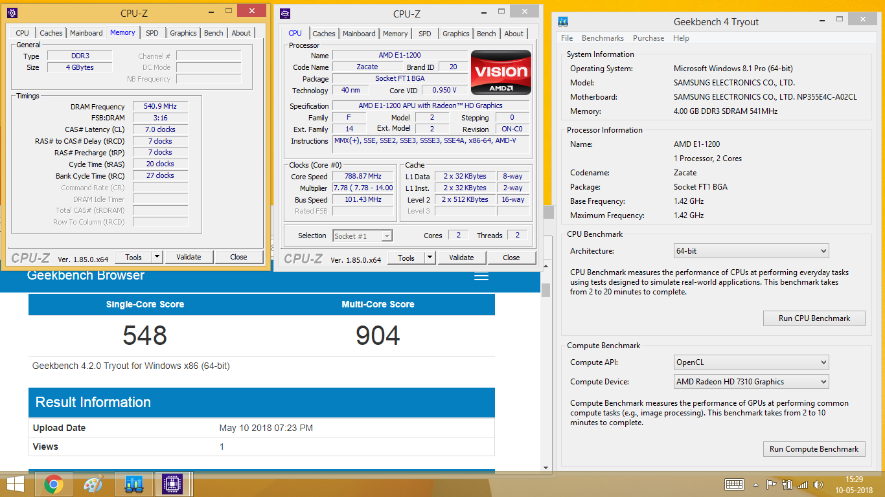Open Caches tab in CPU-Z CPU window
This screenshot has height=497, width=885.
(324, 34)
